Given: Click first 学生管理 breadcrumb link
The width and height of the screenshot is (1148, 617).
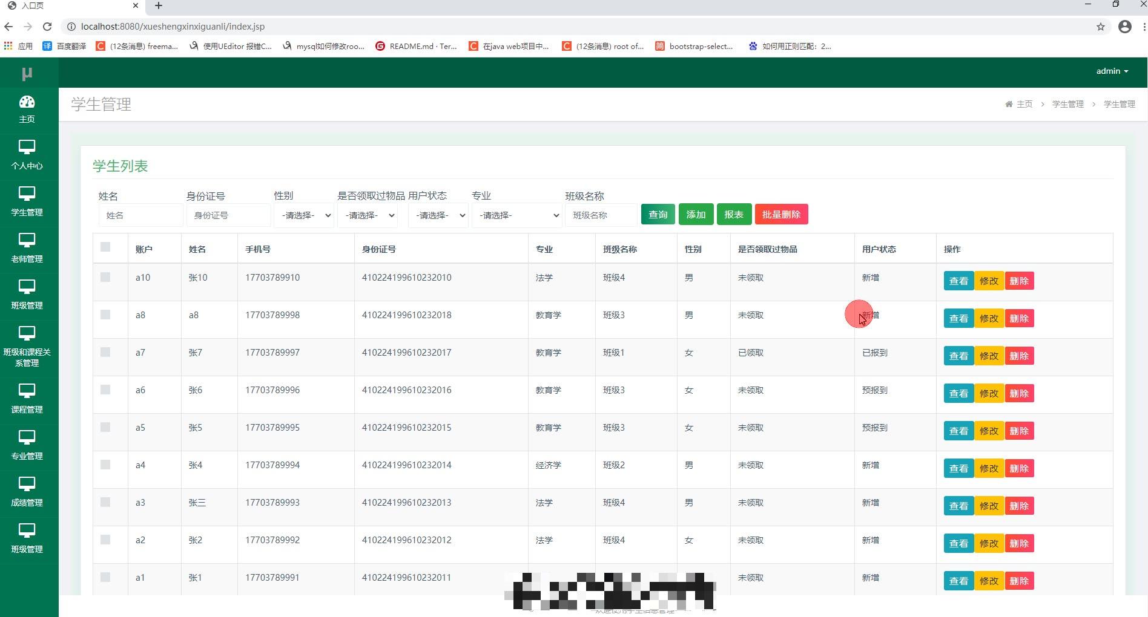Looking at the screenshot, I should [1068, 104].
